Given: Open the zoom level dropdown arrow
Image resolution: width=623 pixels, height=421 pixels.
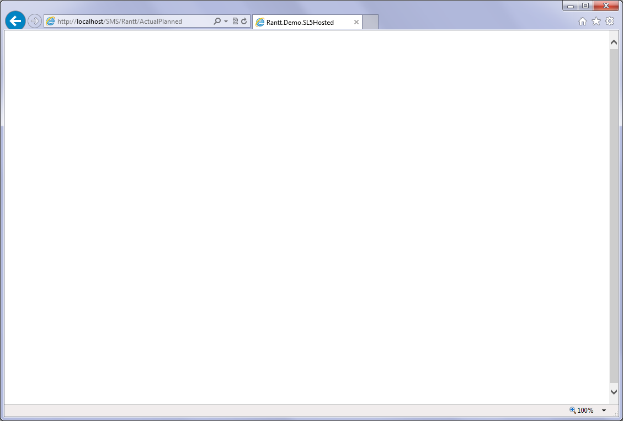Looking at the screenshot, I should (x=604, y=411).
